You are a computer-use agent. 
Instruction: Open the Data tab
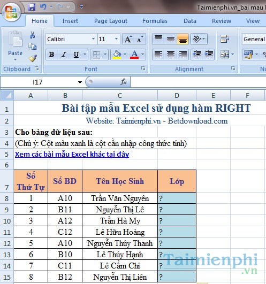[190, 21]
